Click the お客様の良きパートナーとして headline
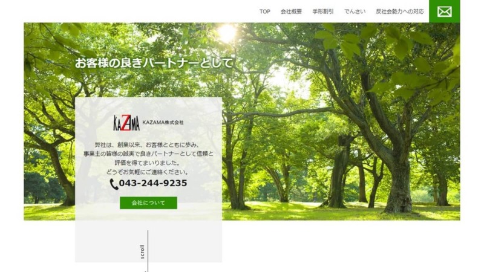The width and height of the screenshot is (484, 272). pyautogui.click(x=154, y=63)
